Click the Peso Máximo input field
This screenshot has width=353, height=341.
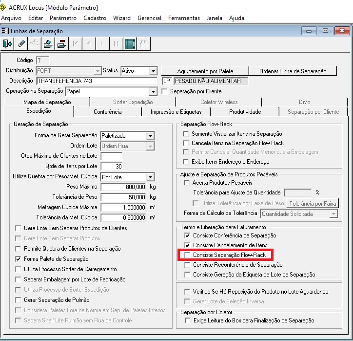[x=123, y=187]
